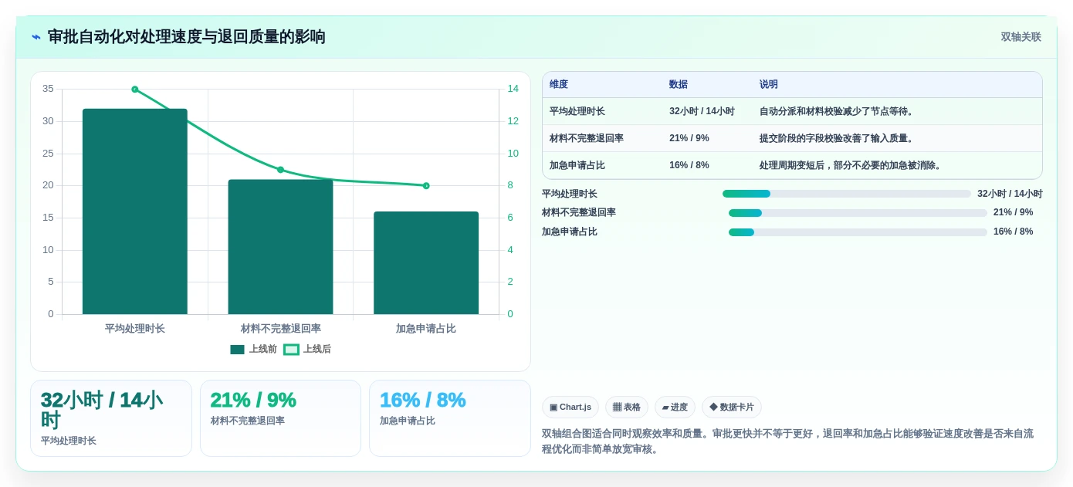Open the 16% / 8% data card
Image resolution: width=1073 pixels, height=487 pixels.
coord(450,418)
